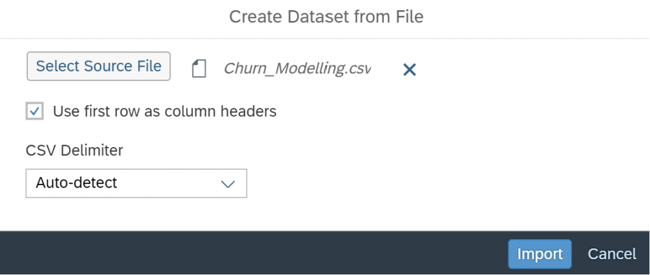
Task: Toggle the column headers checkbox box
Action: [x=35, y=112]
